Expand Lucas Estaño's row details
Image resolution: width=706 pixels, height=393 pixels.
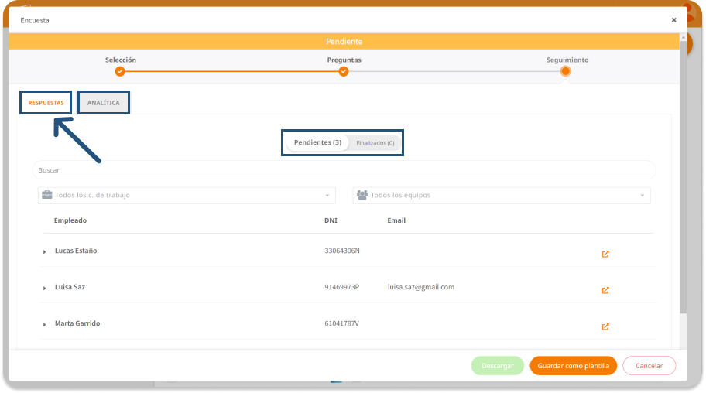click(x=45, y=252)
